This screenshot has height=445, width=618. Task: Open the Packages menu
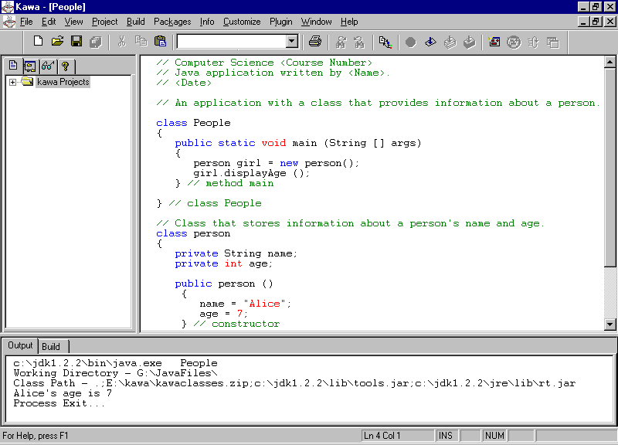pyautogui.click(x=171, y=22)
